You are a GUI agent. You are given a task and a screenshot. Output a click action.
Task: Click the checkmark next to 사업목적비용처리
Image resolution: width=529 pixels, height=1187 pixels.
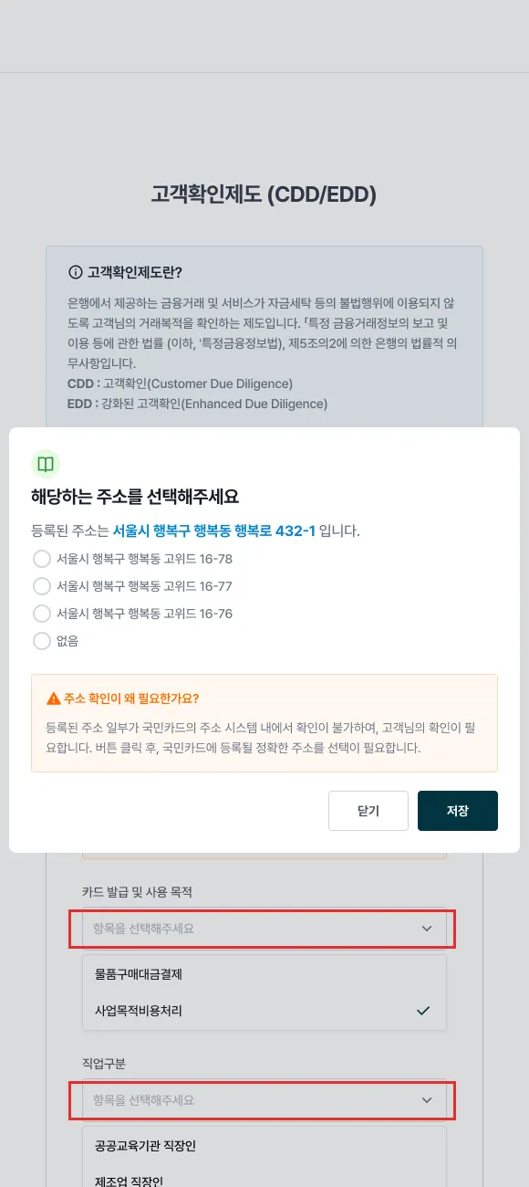(423, 1011)
